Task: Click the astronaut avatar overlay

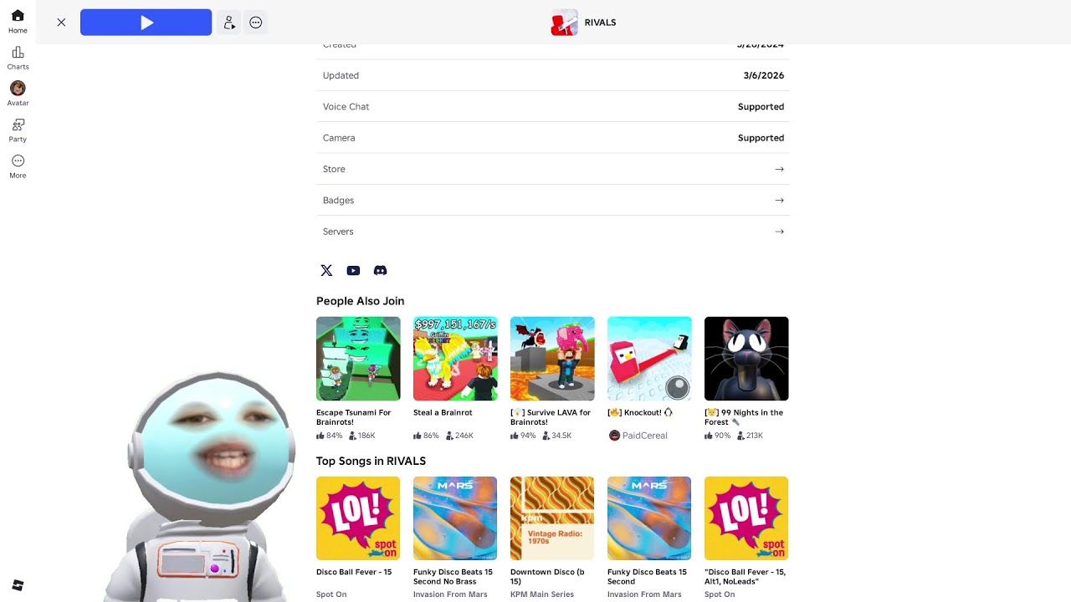Action: coord(205,485)
